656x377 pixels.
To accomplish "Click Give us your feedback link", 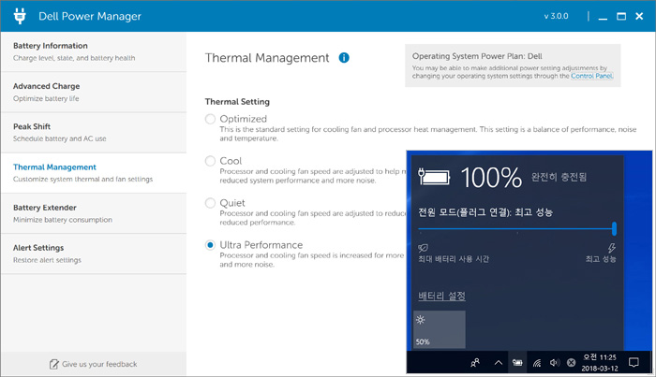I will pos(99,364).
